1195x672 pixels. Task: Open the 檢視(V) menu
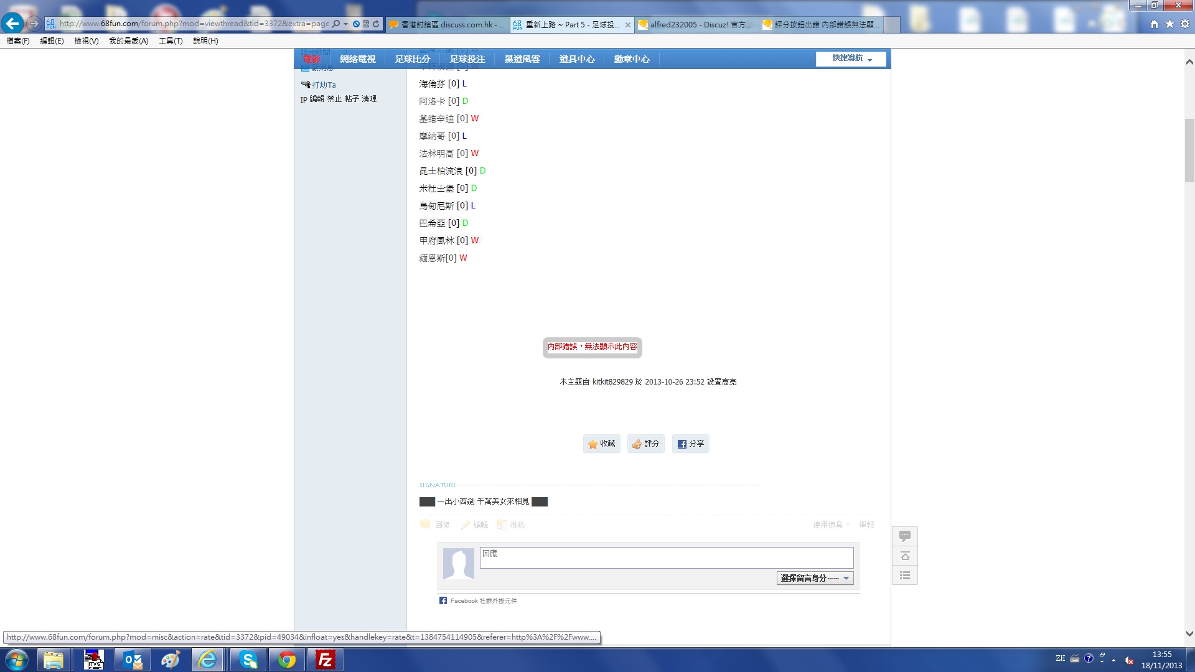(86, 41)
